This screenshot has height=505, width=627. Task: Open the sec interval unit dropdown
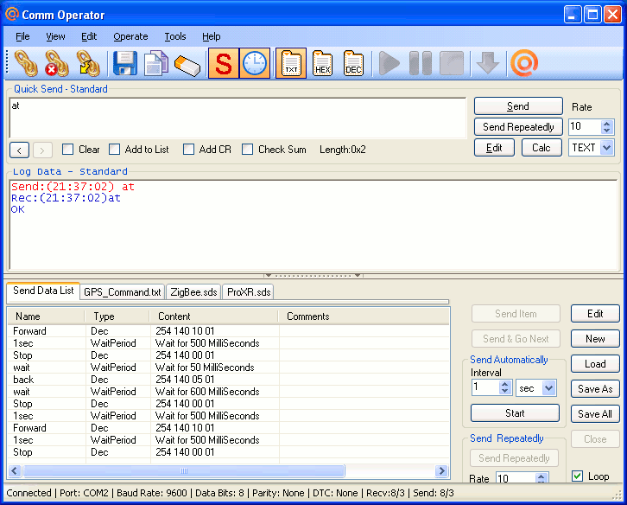548,387
